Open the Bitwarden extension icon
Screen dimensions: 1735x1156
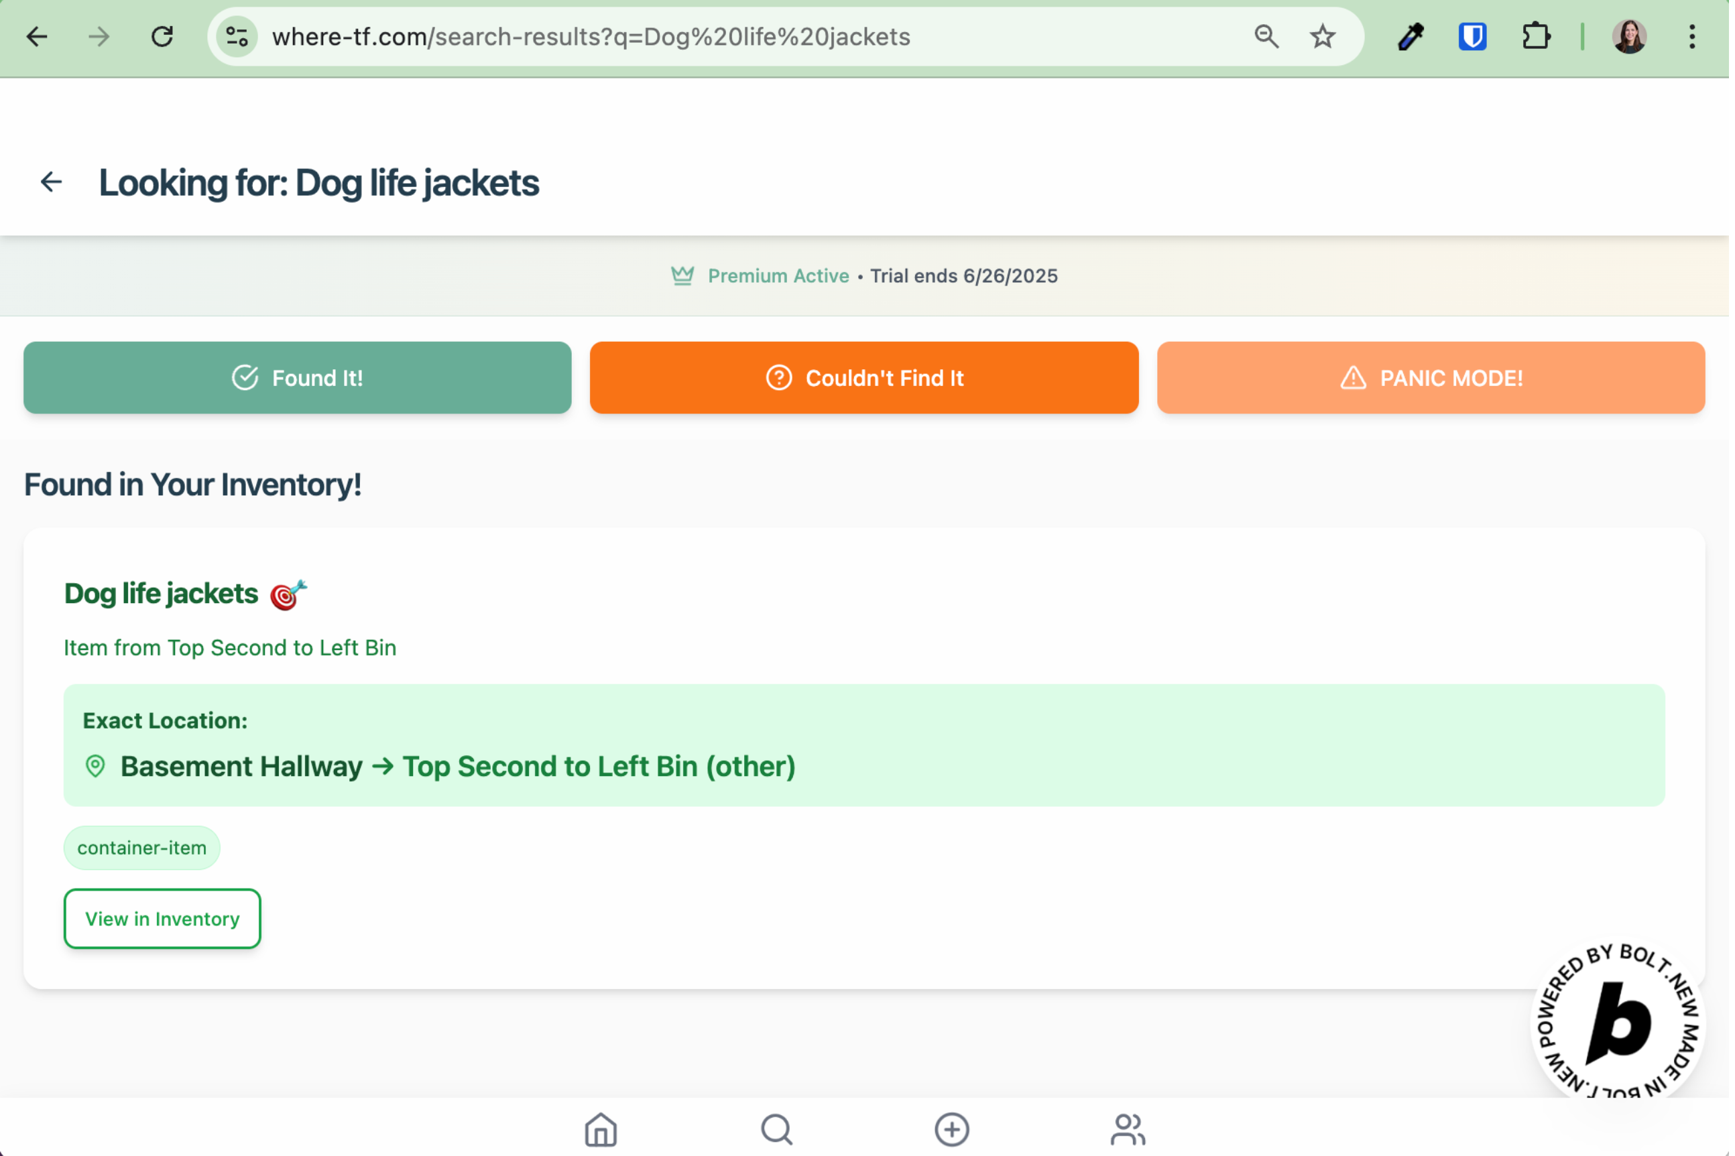coord(1472,36)
